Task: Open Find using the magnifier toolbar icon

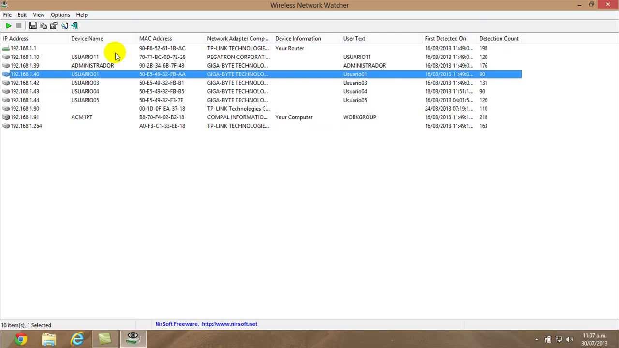Action: pos(64,26)
